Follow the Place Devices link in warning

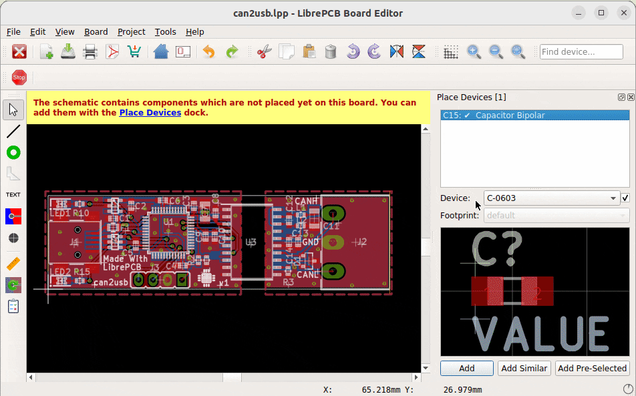click(x=150, y=113)
